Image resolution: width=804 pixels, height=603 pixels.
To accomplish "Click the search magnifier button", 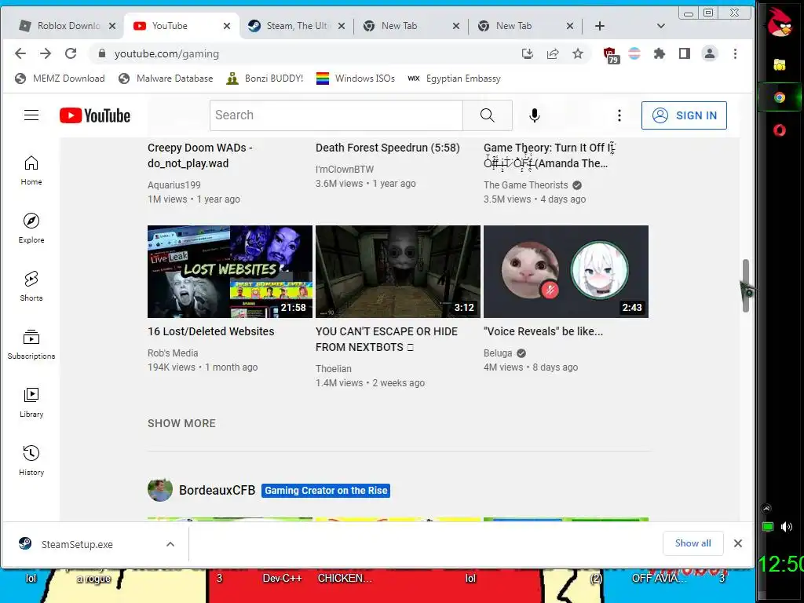I will pyautogui.click(x=487, y=115).
